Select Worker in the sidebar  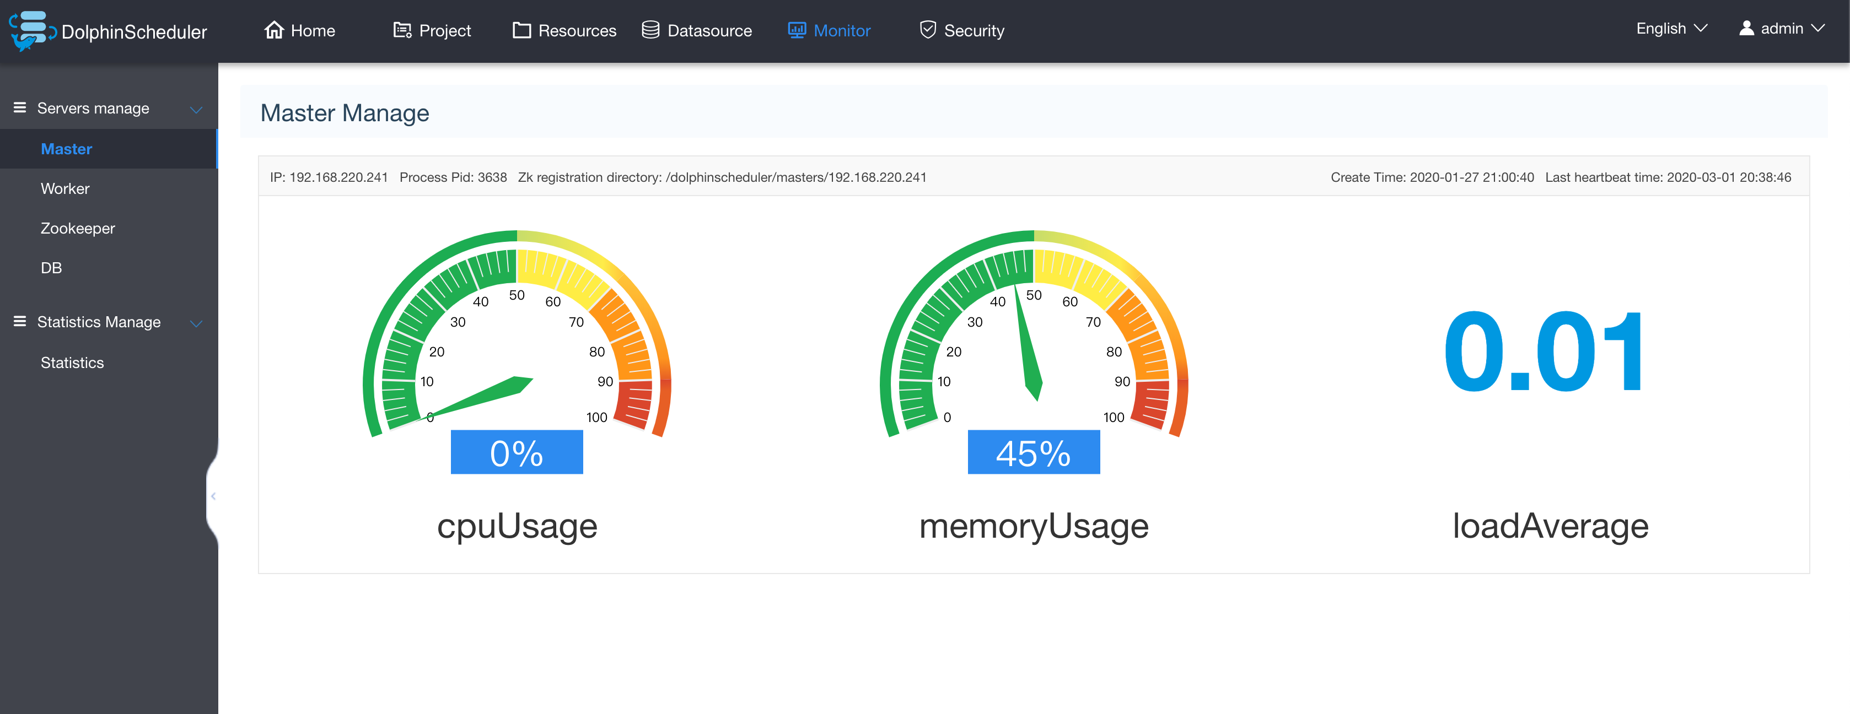click(64, 189)
